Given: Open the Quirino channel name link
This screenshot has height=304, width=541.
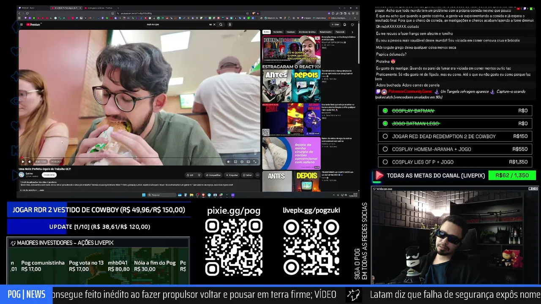Looking at the screenshot, I should 29,174.
